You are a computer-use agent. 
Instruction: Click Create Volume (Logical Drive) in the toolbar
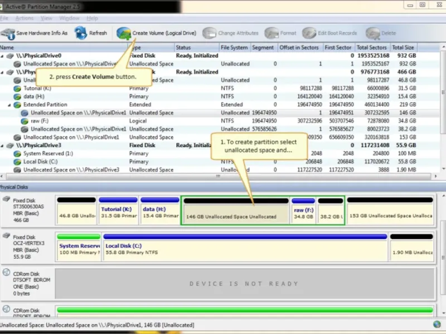[x=157, y=33]
